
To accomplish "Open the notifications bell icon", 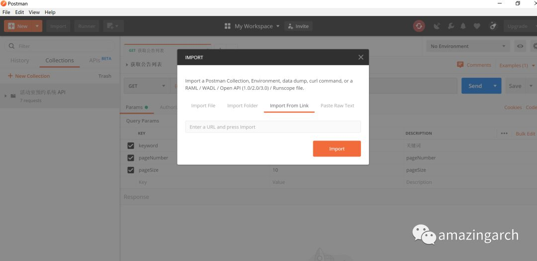I will [x=463, y=26].
